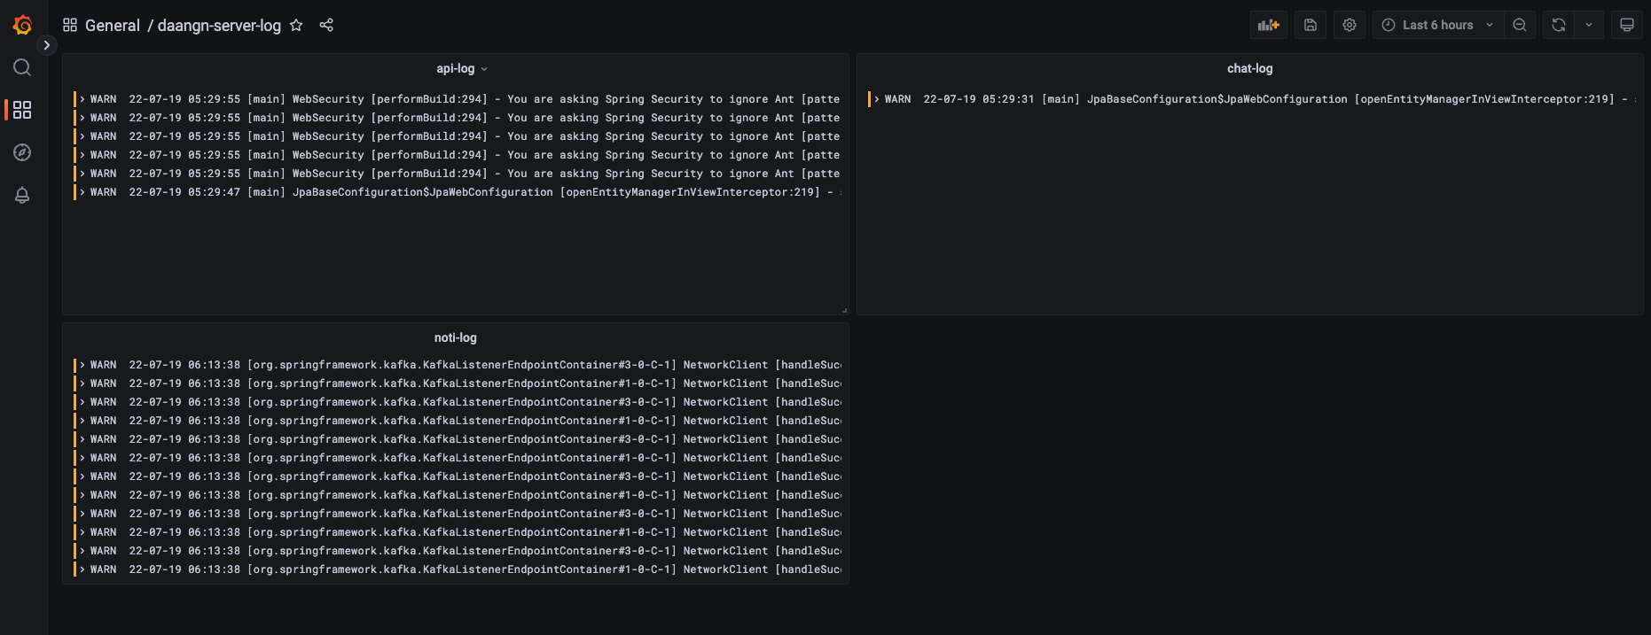Screen dimensions: 1651x635
Task: Open the chat-log panel title menu
Action: pyautogui.click(x=1250, y=68)
